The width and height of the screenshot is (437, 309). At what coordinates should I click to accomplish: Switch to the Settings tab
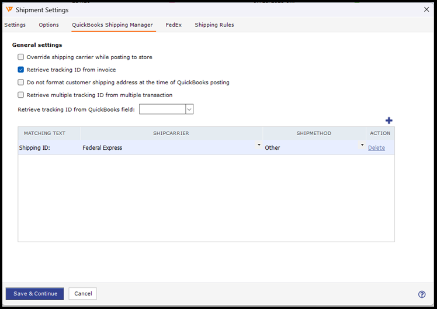(15, 25)
